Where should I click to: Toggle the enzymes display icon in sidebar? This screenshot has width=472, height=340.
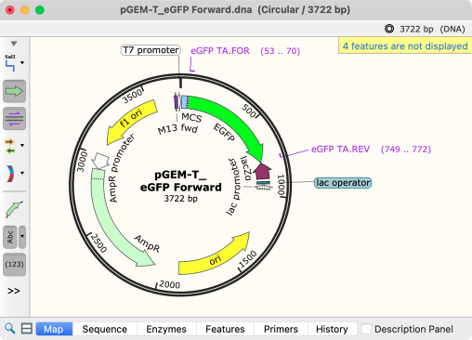click(10, 63)
